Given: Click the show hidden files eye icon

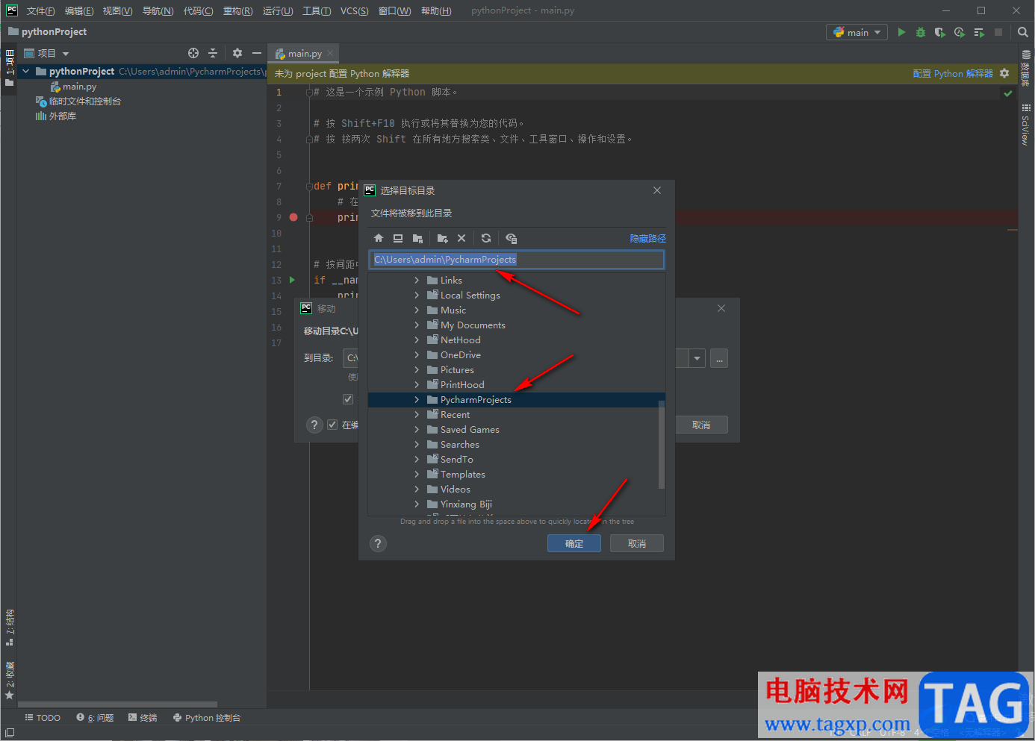Looking at the screenshot, I should click(x=511, y=238).
